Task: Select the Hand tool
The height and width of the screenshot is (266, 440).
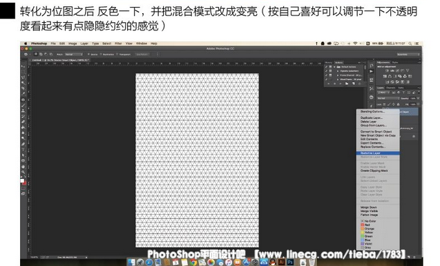Action: point(23,167)
